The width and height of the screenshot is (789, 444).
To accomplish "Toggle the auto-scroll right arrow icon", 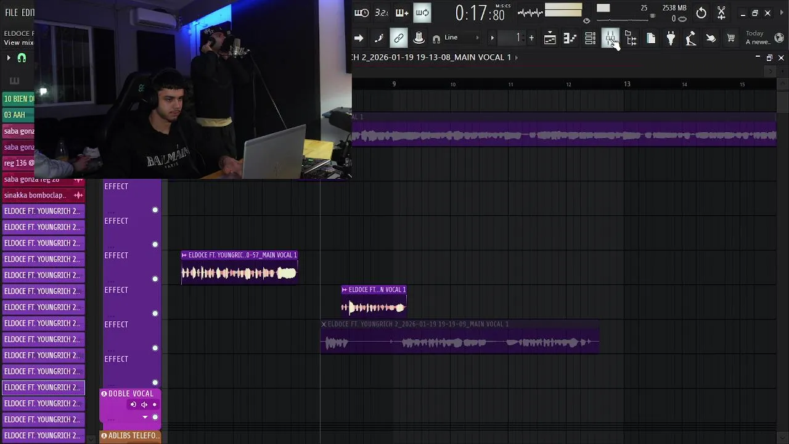I will [359, 38].
